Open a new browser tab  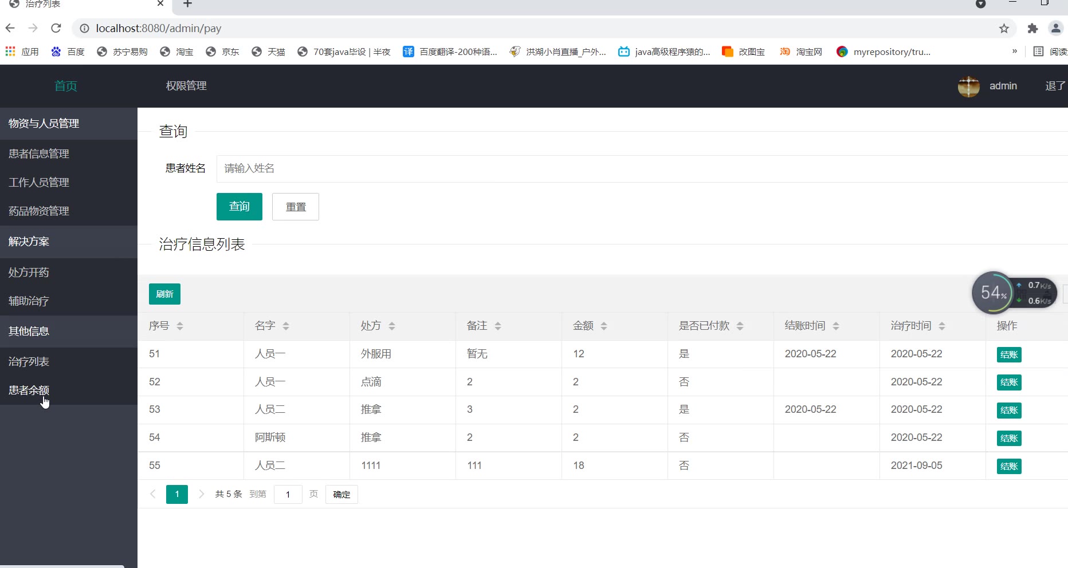click(x=187, y=4)
